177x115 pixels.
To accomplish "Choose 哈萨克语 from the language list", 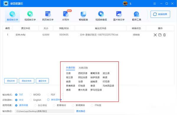I will coord(95,77).
